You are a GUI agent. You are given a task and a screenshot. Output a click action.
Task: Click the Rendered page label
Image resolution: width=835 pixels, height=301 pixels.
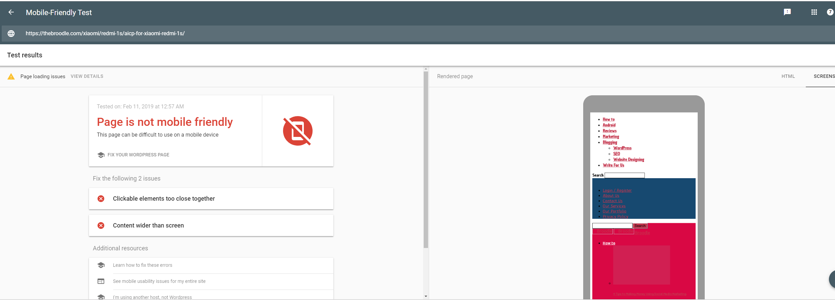tap(455, 77)
